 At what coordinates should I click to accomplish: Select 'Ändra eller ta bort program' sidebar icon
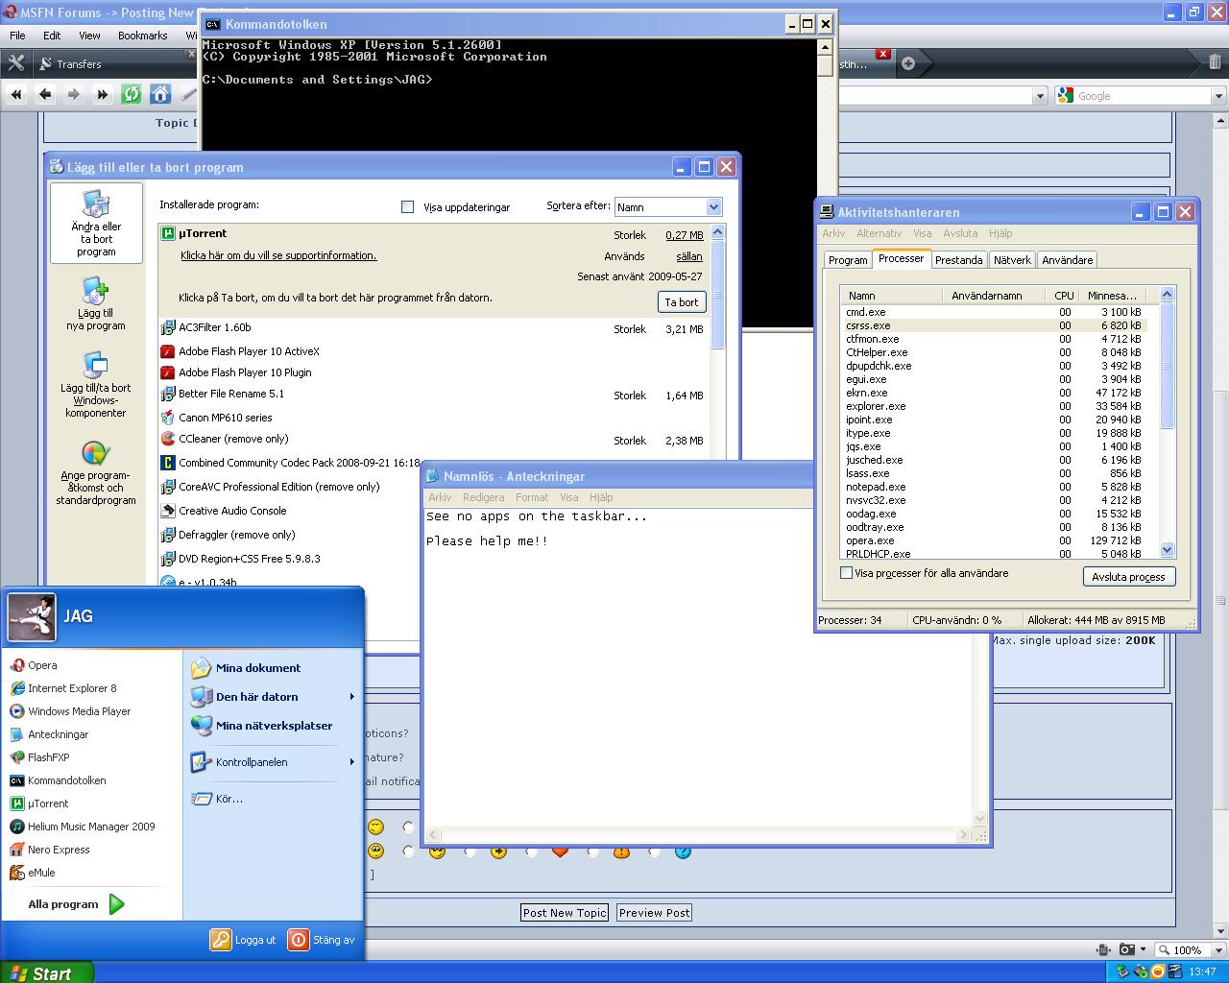pyautogui.click(x=96, y=223)
